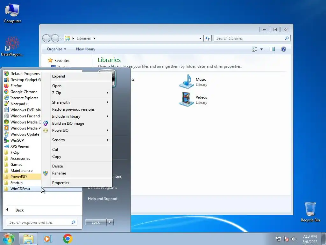Choose Rename from context menu
326x245 pixels.
[x=76, y=173]
